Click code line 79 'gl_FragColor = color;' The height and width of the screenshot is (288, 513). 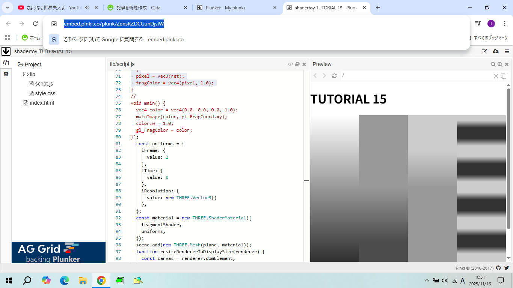click(x=164, y=130)
